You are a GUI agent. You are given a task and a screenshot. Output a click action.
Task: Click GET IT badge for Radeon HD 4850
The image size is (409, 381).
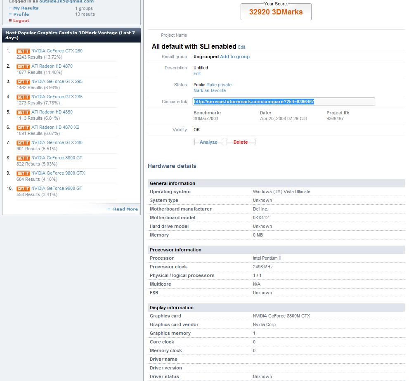click(23, 112)
